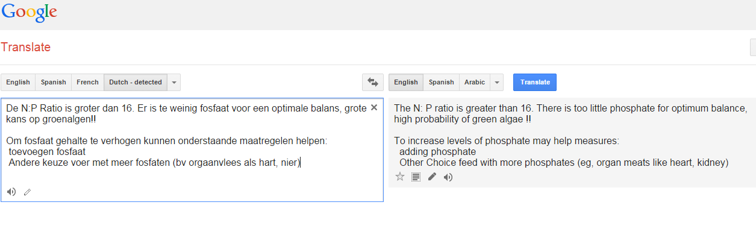Choose French as source language

(x=87, y=82)
